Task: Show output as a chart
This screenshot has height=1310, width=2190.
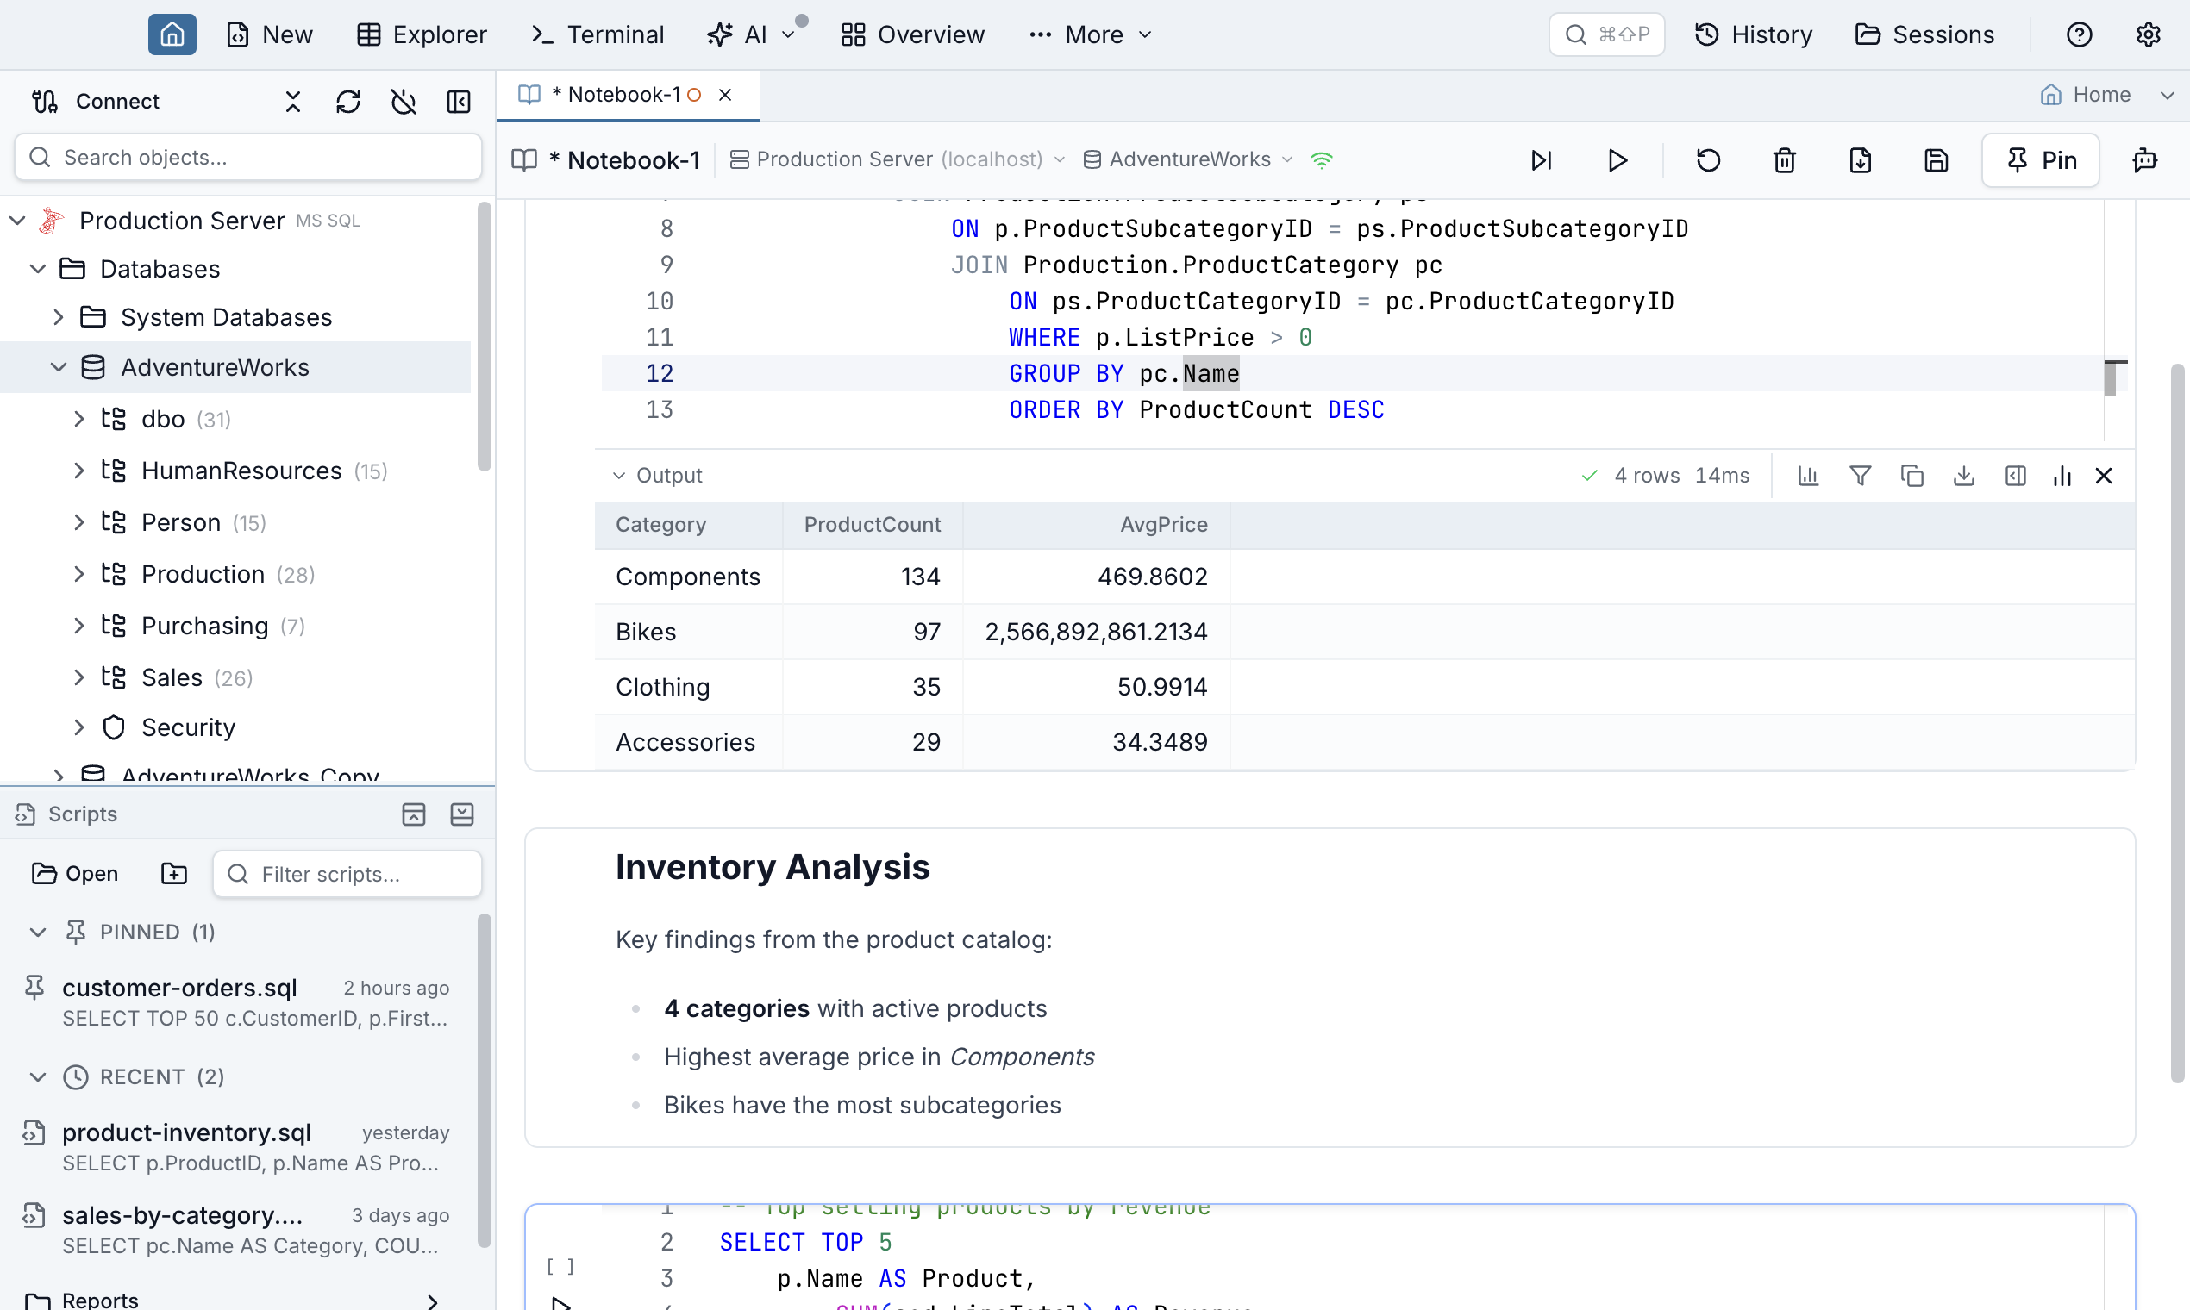Action: [x=1809, y=476]
